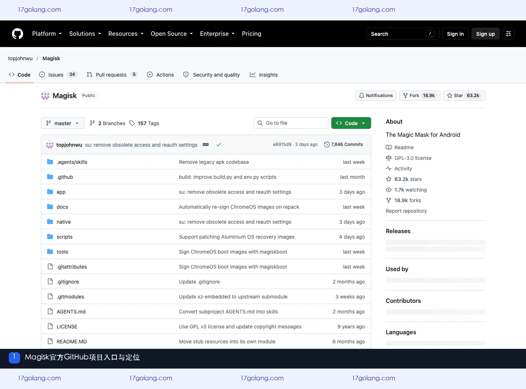Expand the Platform menu

[47, 34]
